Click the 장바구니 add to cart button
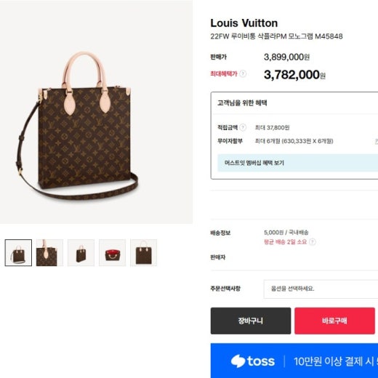This screenshot has width=378, height=378. tap(251, 321)
